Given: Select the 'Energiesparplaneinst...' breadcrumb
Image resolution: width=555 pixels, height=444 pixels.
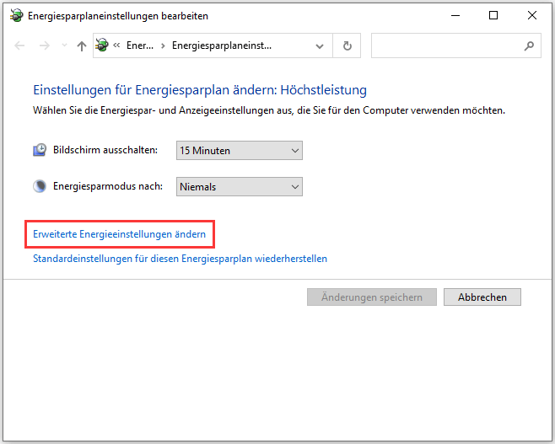Looking at the screenshot, I should click(x=222, y=45).
